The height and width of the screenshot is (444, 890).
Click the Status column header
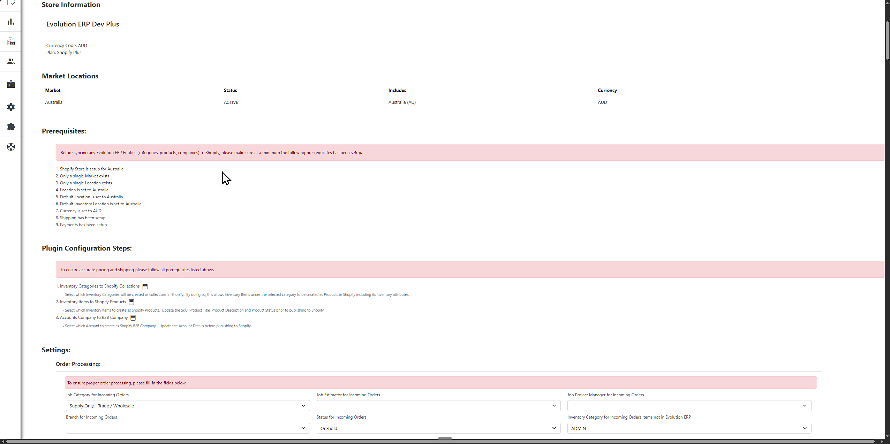click(230, 90)
